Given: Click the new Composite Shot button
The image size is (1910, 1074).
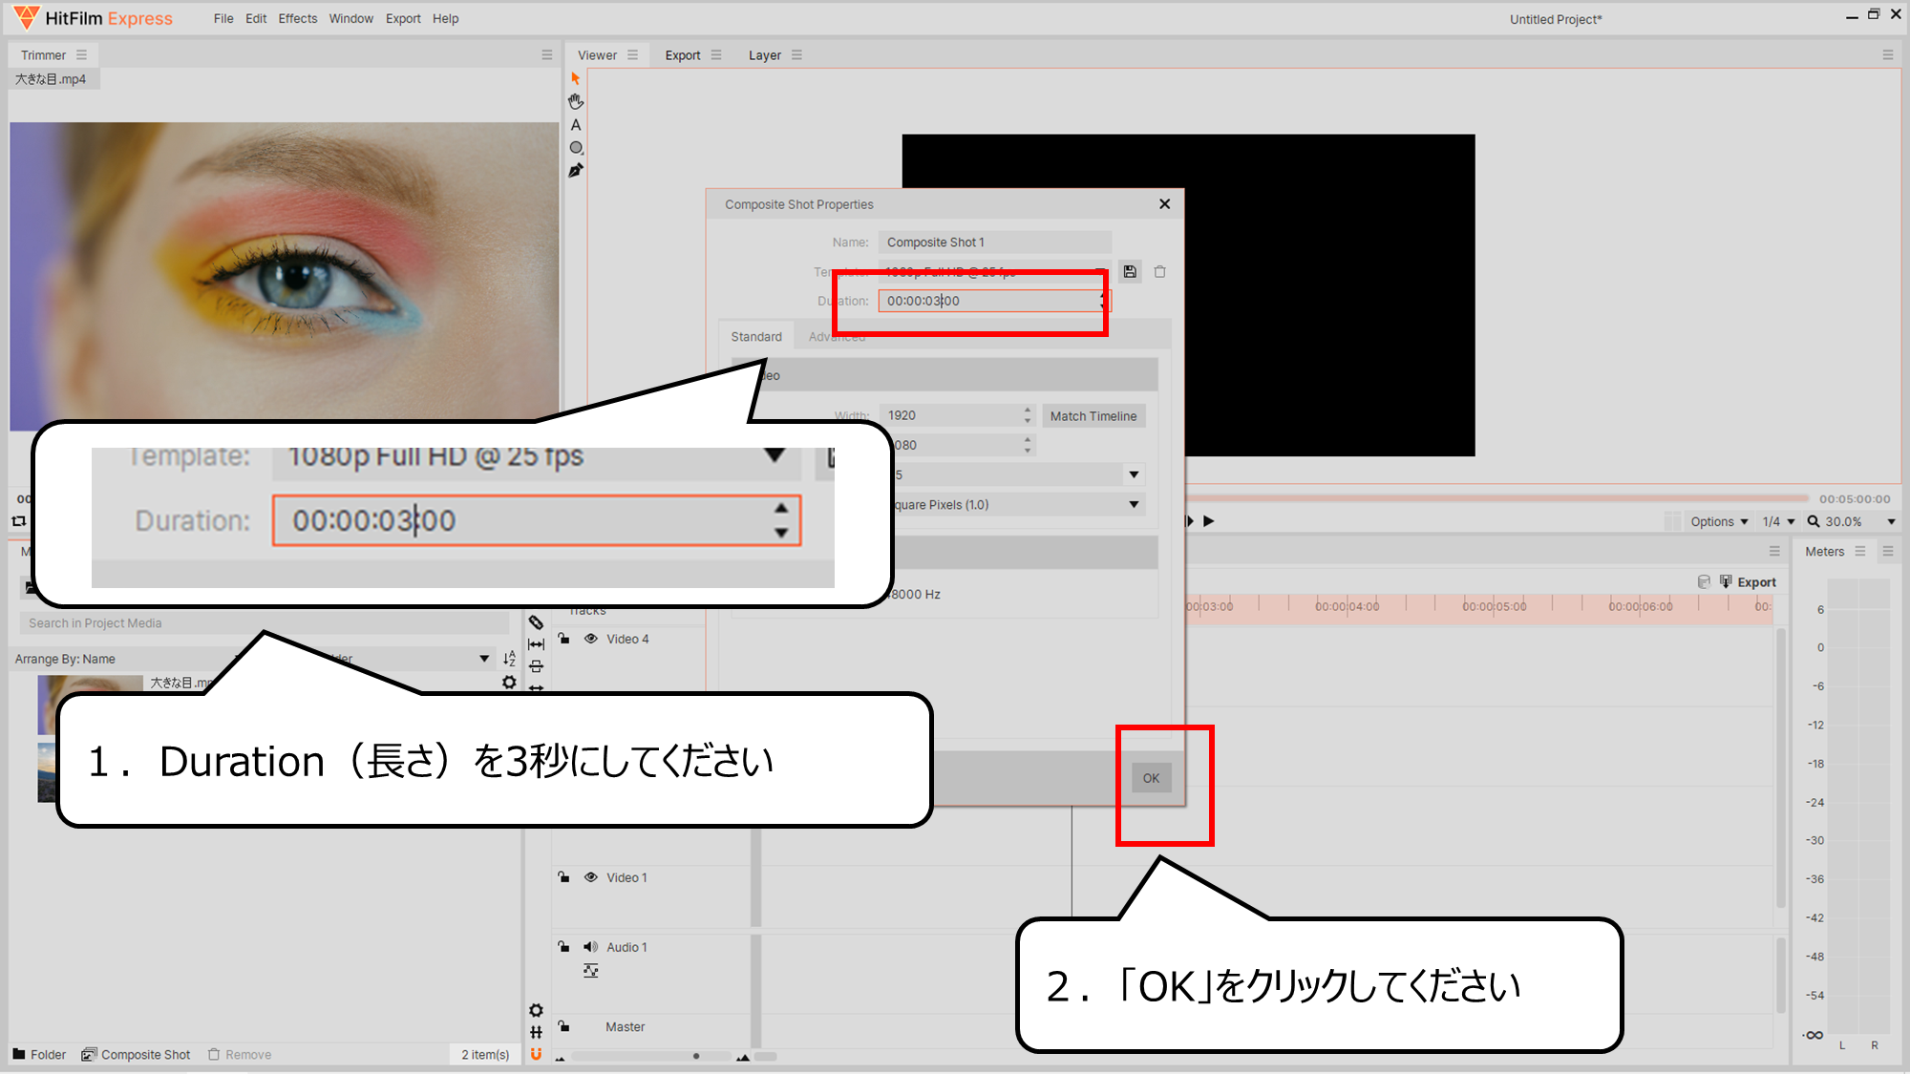Looking at the screenshot, I should (137, 1054).
